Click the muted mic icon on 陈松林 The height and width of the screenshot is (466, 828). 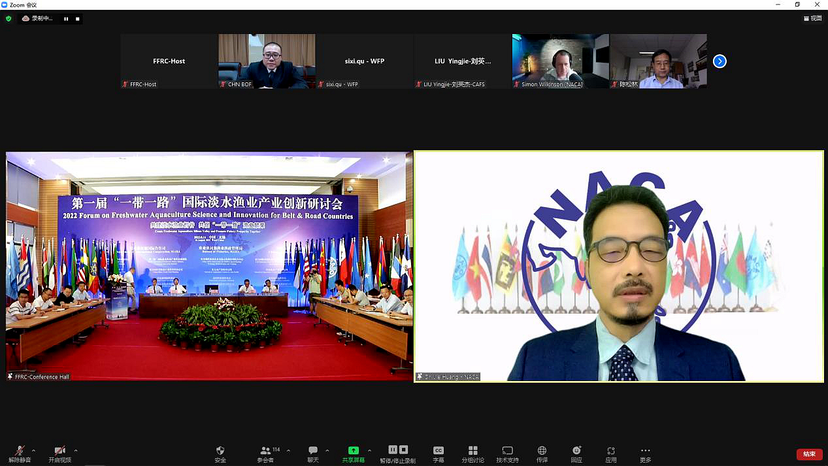coord(615,84)
